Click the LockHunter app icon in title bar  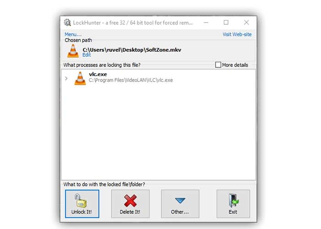pos(67,22)
